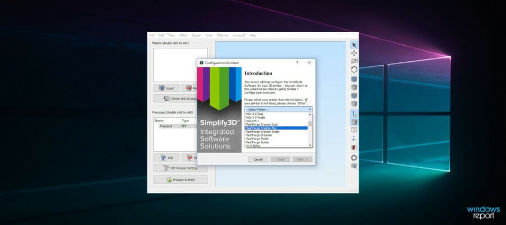The image size is (506, 225).
Task: Collapse the Select Printer combo box
Action: [278, 110]
